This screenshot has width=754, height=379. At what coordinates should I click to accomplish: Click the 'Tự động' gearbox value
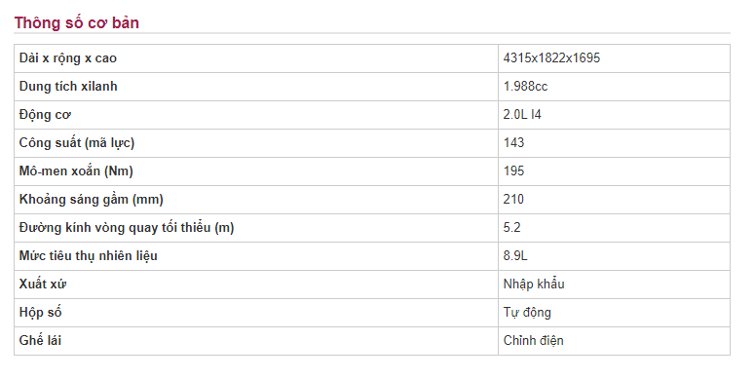click(527, 313)
